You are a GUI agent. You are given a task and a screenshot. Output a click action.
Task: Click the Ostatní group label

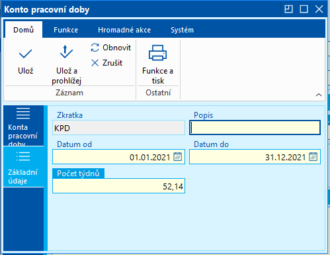[158, 93]
